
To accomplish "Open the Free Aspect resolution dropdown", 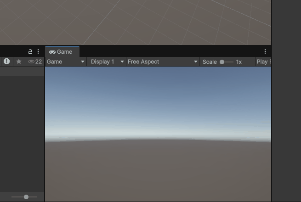I will pyautogui.click(x=163, y=62).
